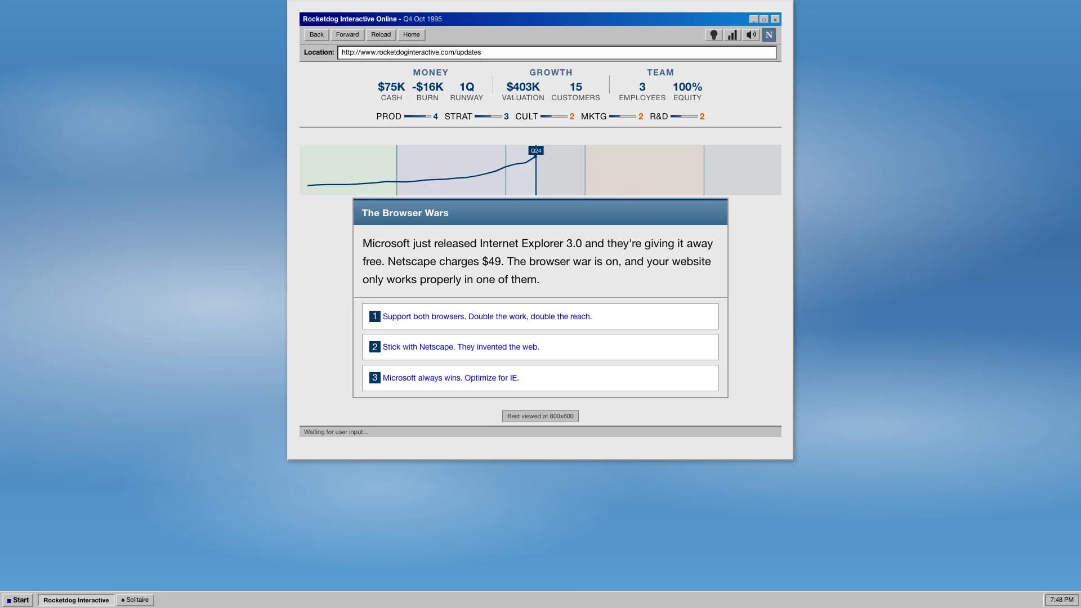
Task: Reload the current page
Action: [381, 35]
